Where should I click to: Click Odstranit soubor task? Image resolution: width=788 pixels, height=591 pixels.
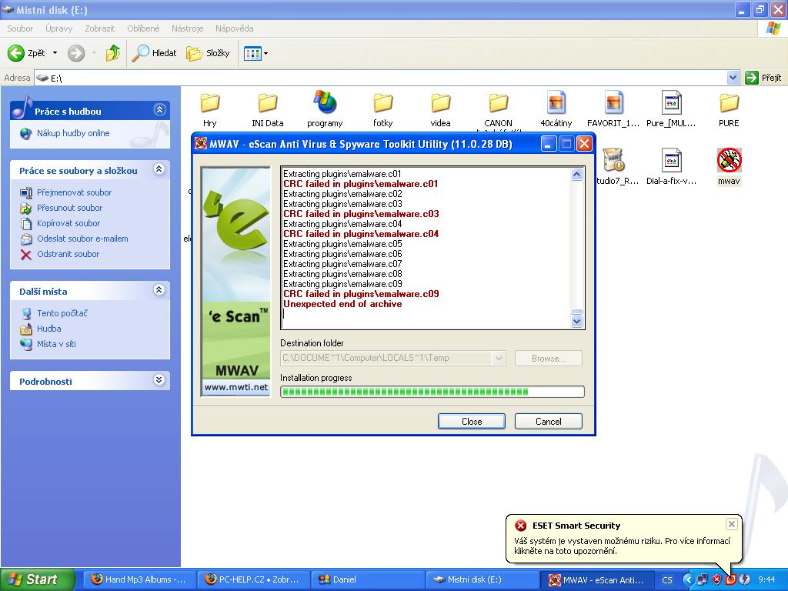[68, 254]
